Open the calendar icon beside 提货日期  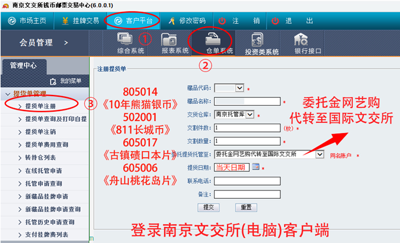(x=256, y=167)
